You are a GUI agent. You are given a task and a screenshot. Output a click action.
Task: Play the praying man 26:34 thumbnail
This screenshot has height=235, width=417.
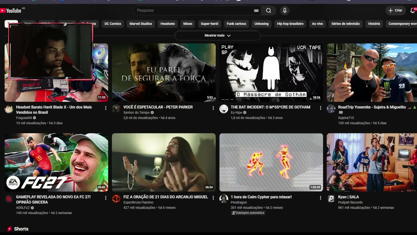click(164, 162)
